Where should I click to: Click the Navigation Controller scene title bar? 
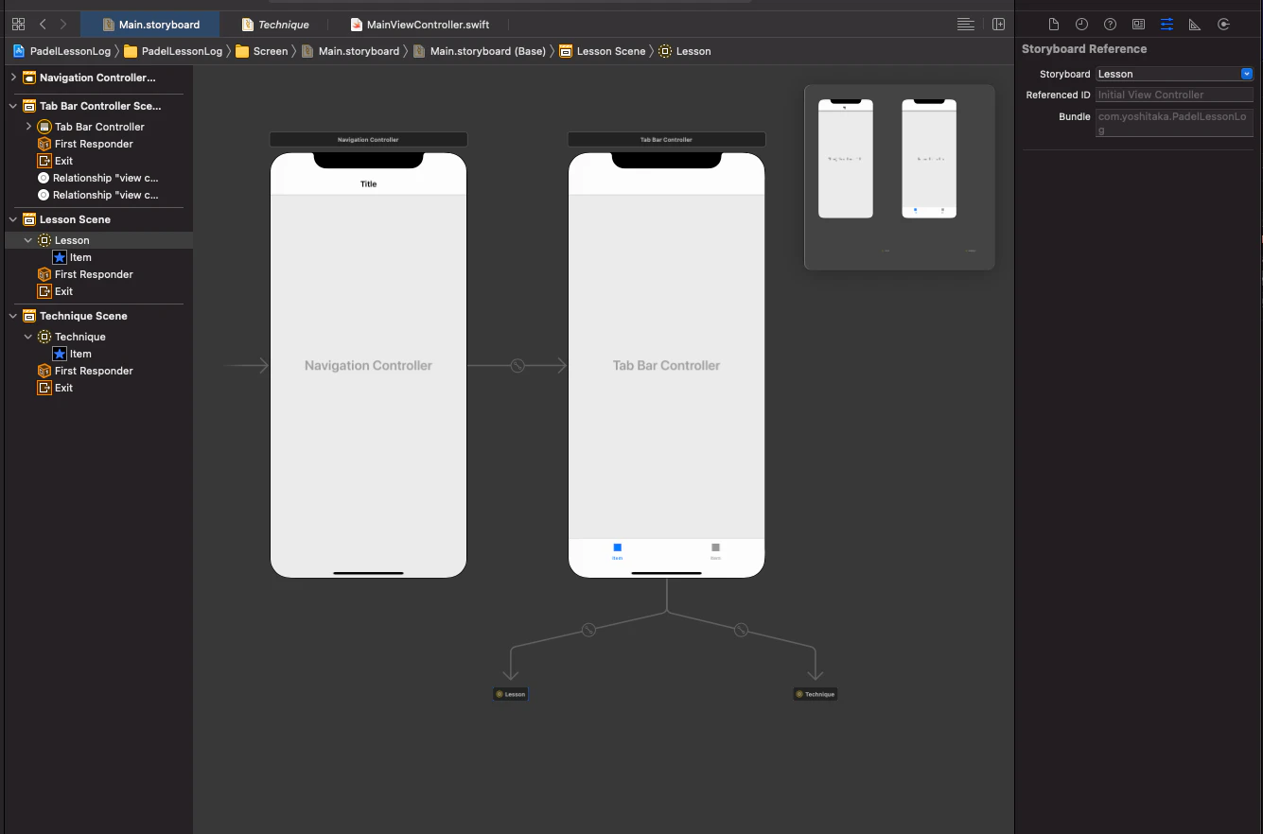(x=368, y=139)
